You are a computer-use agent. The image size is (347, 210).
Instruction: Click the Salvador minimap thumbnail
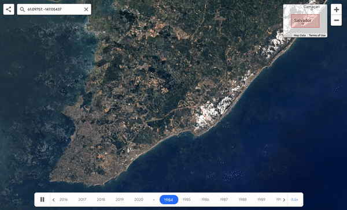pyautogui.click(x=305, y=21)
